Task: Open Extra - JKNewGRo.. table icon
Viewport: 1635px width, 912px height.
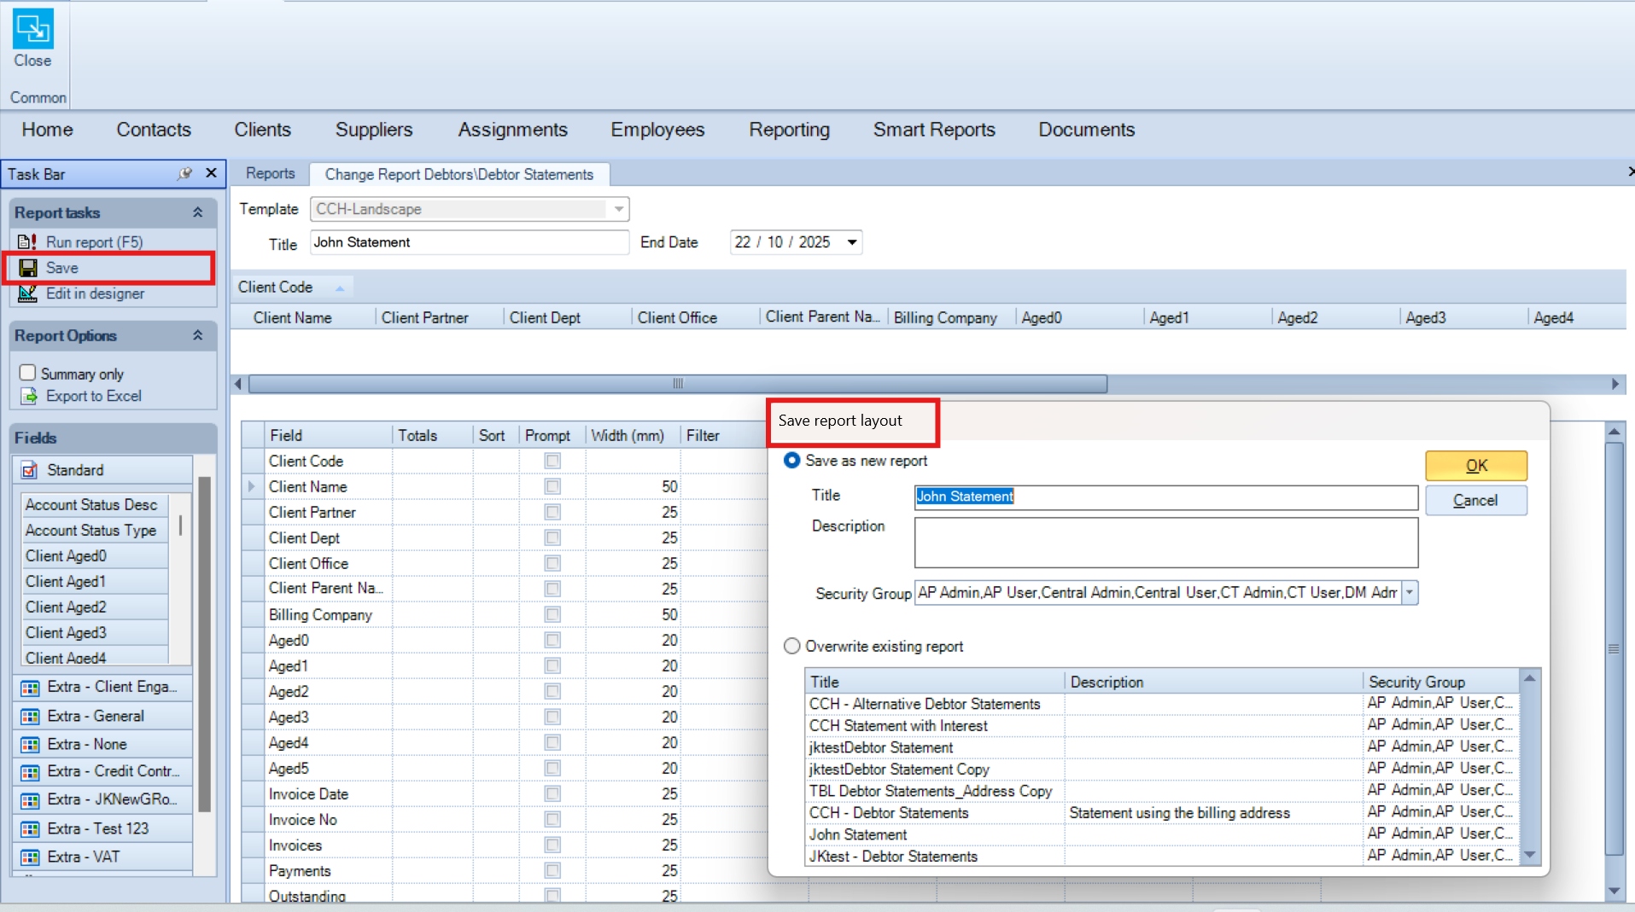Action: coord(30,800)
